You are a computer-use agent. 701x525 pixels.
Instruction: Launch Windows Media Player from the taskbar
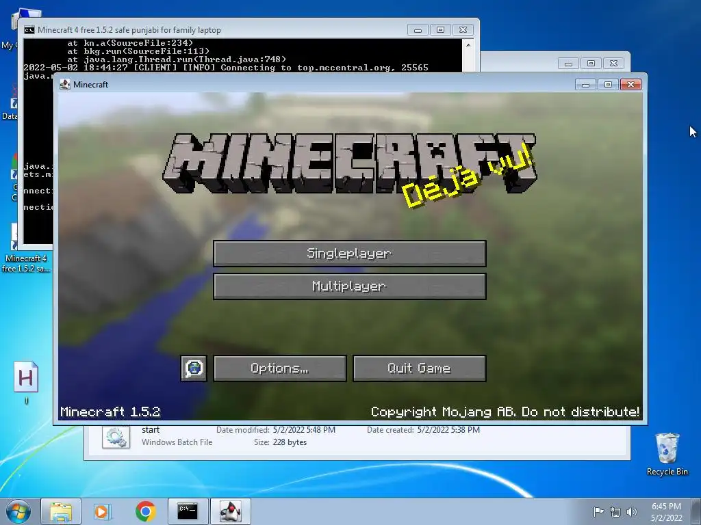103,511
